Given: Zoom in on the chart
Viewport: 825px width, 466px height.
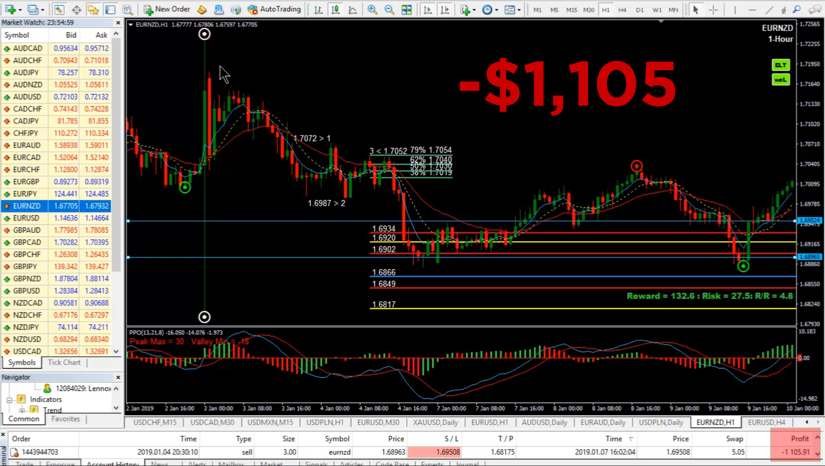Looking at the screenshot, I should click(372, 9).
